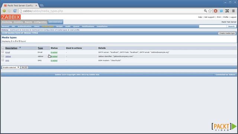
Task: Go to Users submenu
Action: click(37, 26)
